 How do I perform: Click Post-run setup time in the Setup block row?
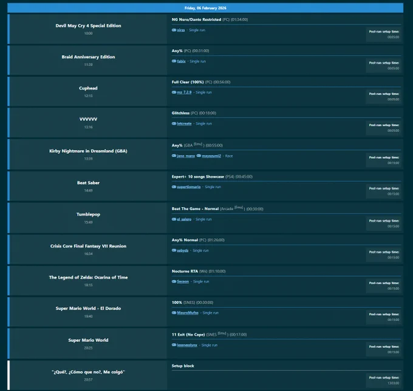point(384,378)
